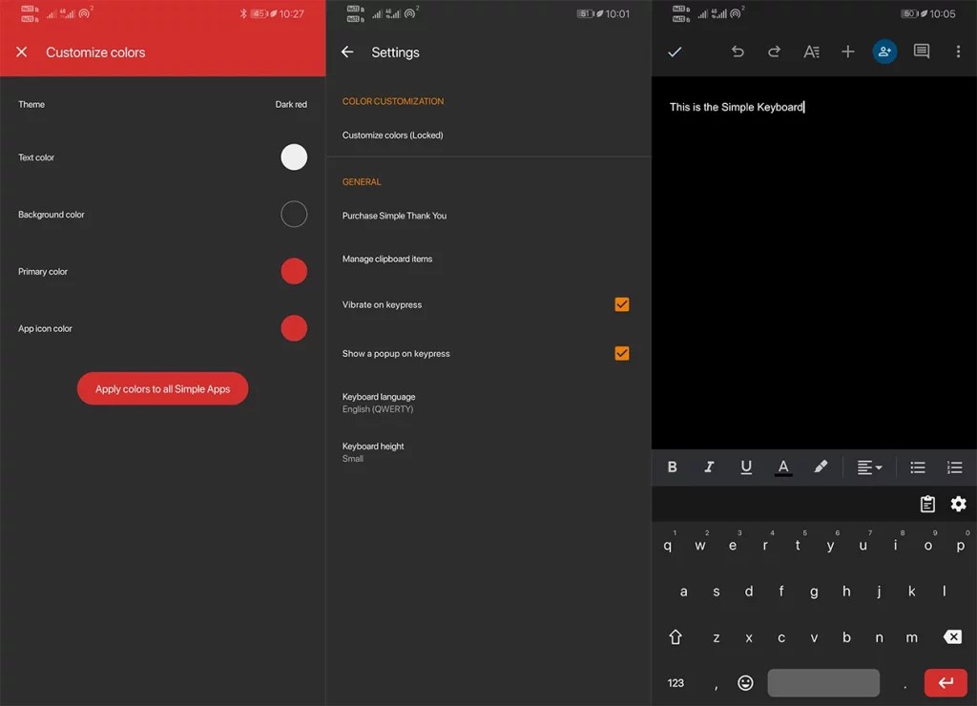Open the comments icon
Viewport: 977px width, 706px height.
coord(921,52)
